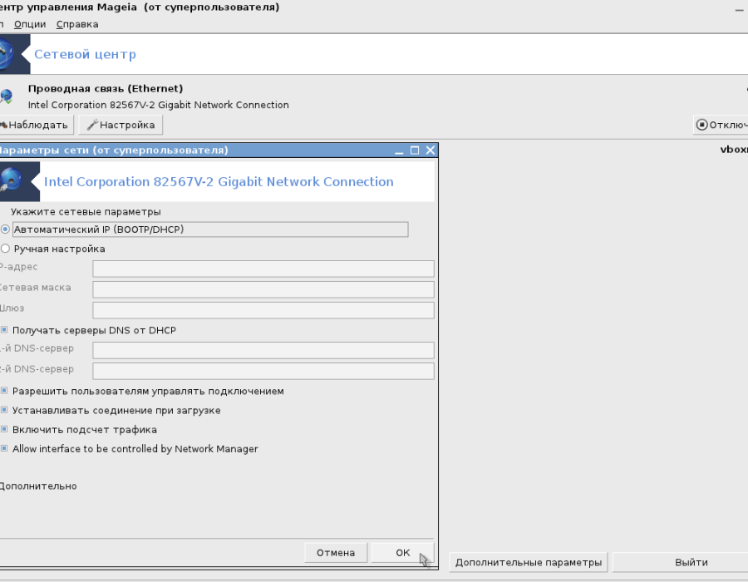Select Автоматический IP (BOOTP/DHCP) radio option

pyautogui.click(x=5, y=229)
